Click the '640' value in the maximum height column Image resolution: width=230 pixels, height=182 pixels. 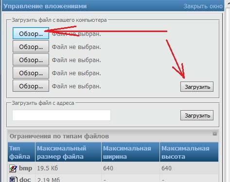click(166, 168)
